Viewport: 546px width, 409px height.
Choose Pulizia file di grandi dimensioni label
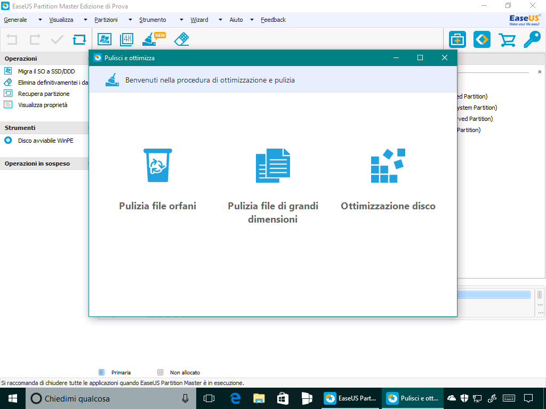(273, 212)
